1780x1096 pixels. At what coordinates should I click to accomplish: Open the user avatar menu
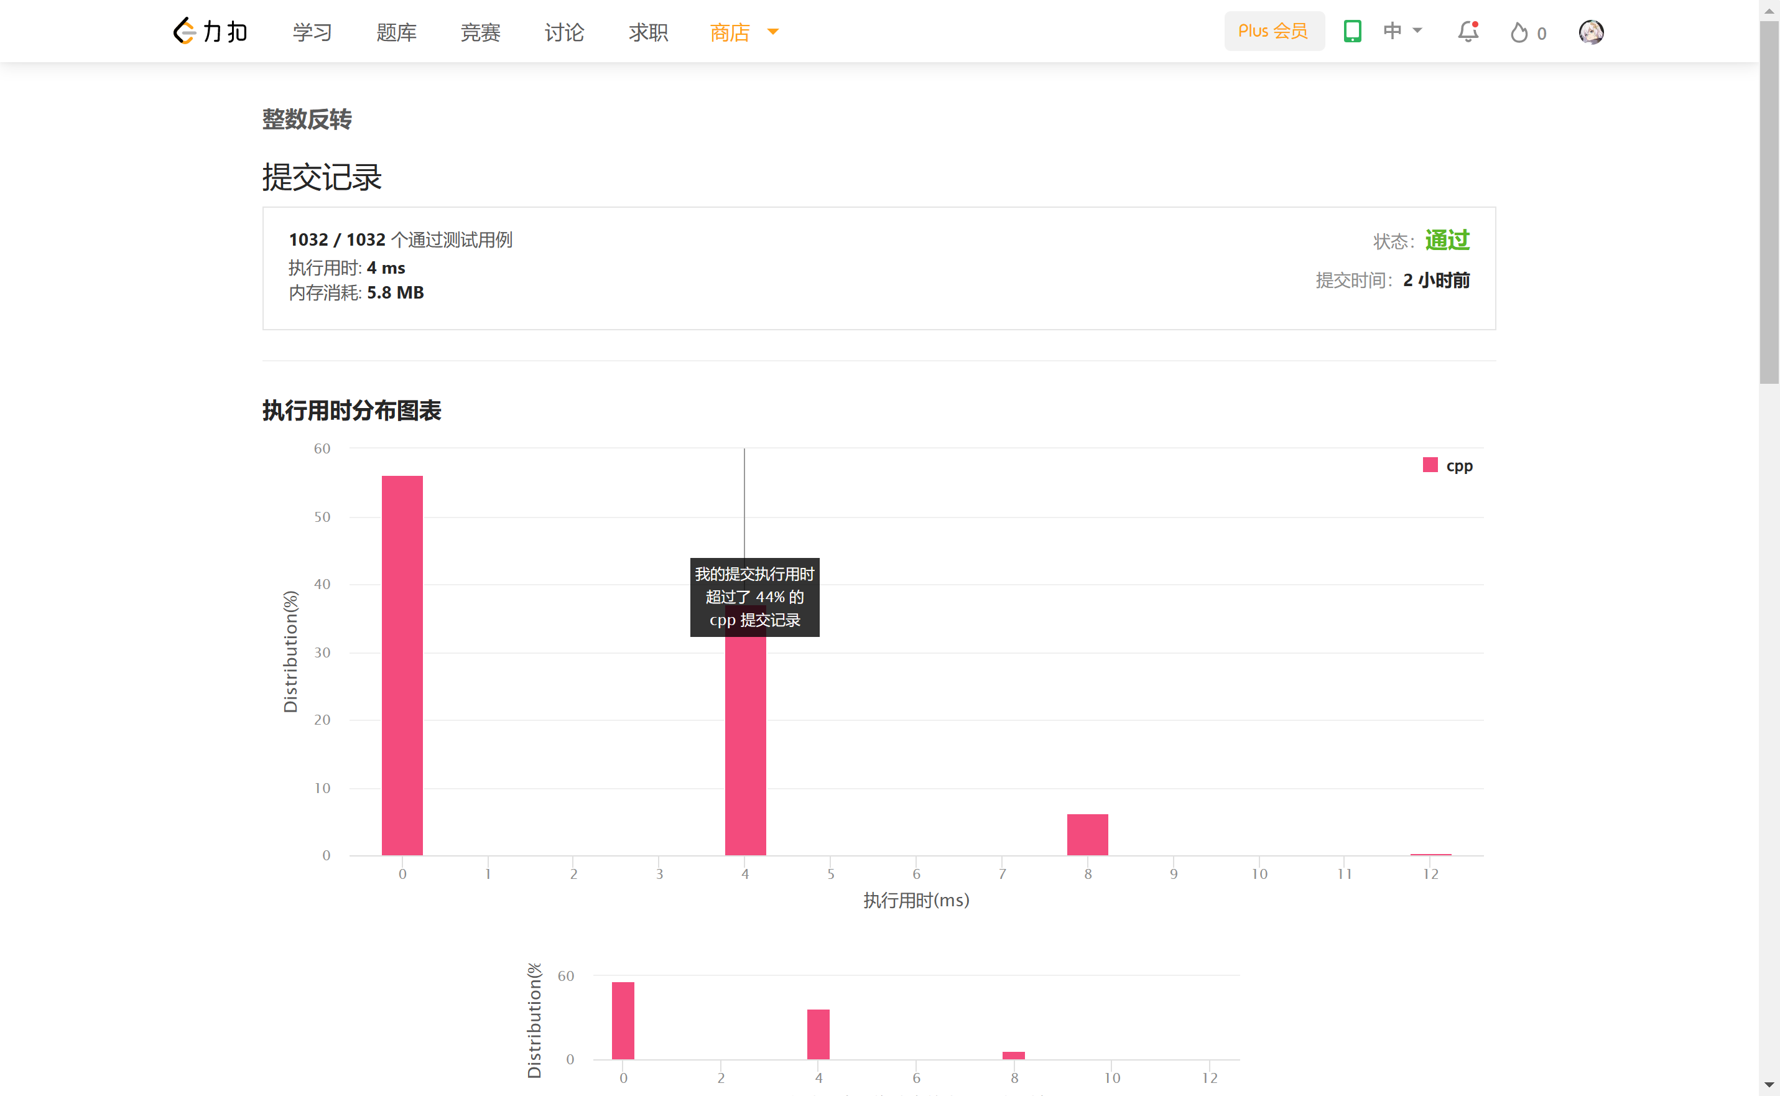pyautogui.click(x=1591, y=32)
